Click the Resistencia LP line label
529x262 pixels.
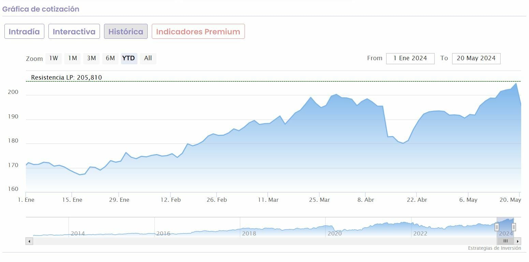click(67, 78)
